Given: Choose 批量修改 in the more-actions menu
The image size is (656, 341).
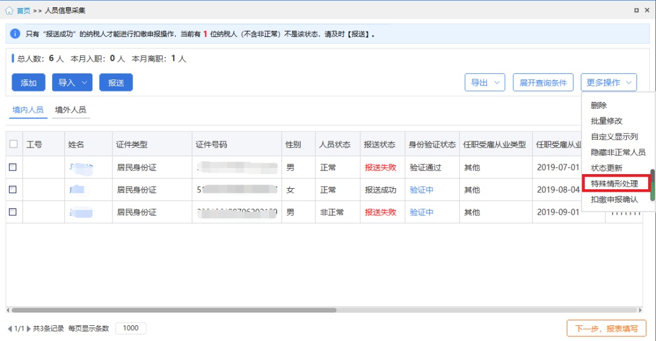Looking at the screenshot, I should point(606,121).
